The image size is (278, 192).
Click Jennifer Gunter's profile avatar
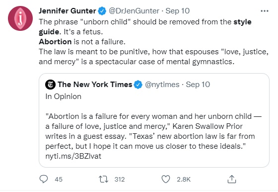tap(20, 18)
